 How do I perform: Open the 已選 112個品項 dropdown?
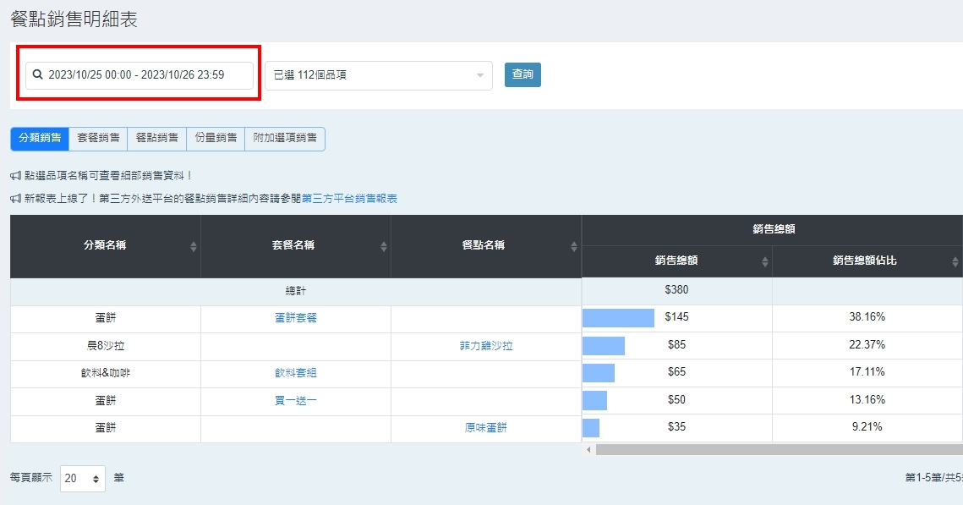tap(378, 75)
